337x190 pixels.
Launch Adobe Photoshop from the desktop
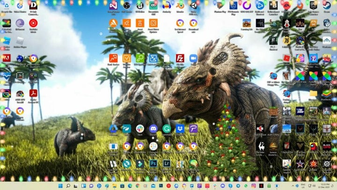click(153, 163)
